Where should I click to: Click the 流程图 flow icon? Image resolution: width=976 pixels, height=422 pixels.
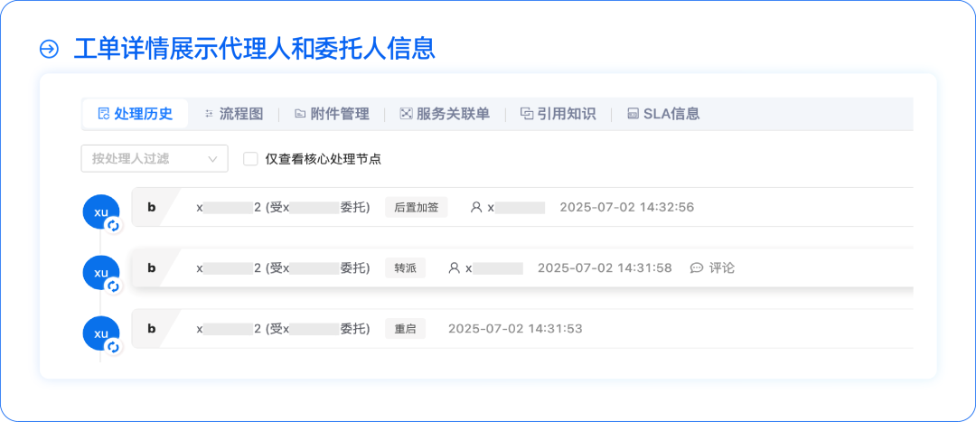click(x=209, y=114)
